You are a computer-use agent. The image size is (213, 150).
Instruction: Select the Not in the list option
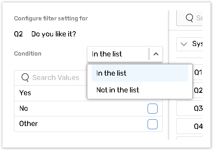tap(140, 90)
